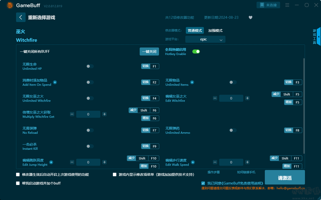Click F6 increase hotkey for Multiply Witchfire Get
Screen dimensions: 321x200
click(x=150, y=118)
